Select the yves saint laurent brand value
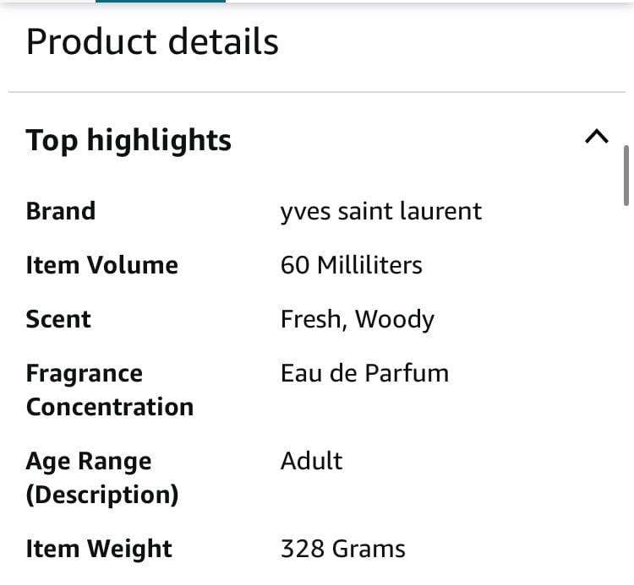The width and height of the screenshot is (634, 585). click(x=381, y=212)
